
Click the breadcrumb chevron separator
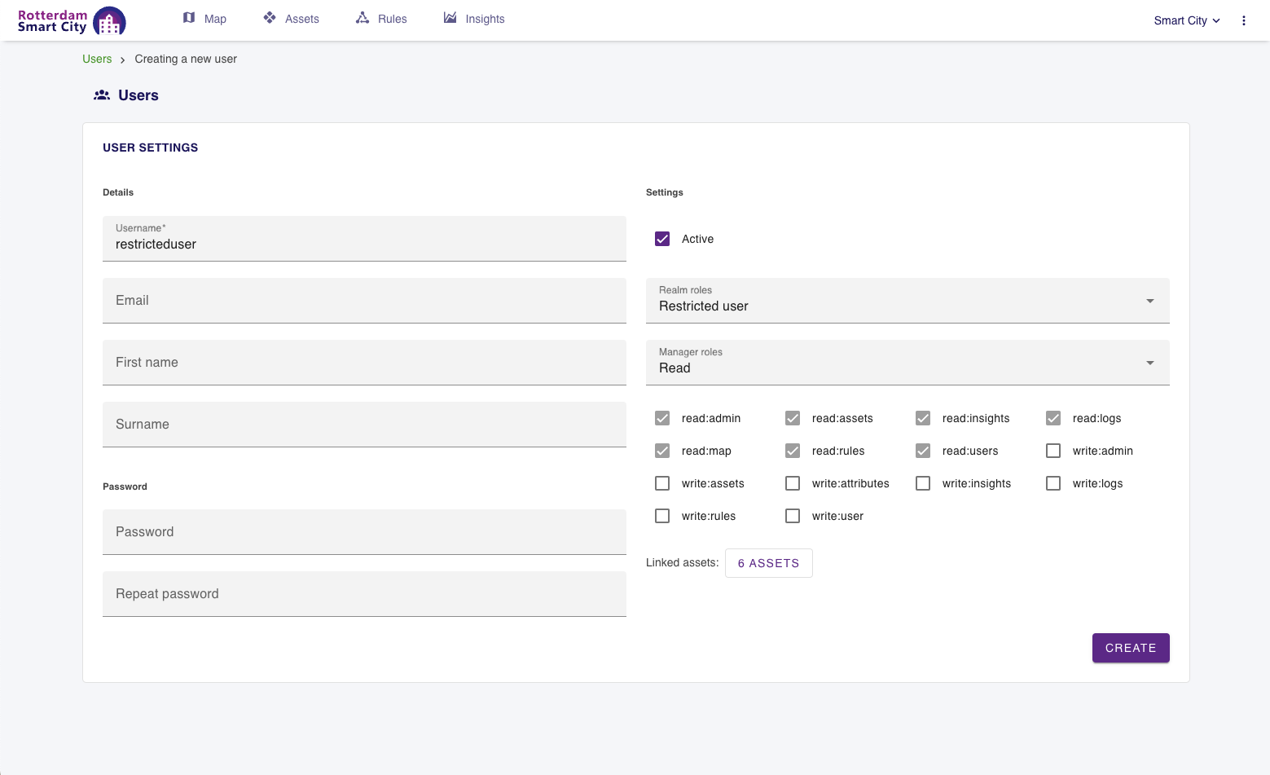123,59
